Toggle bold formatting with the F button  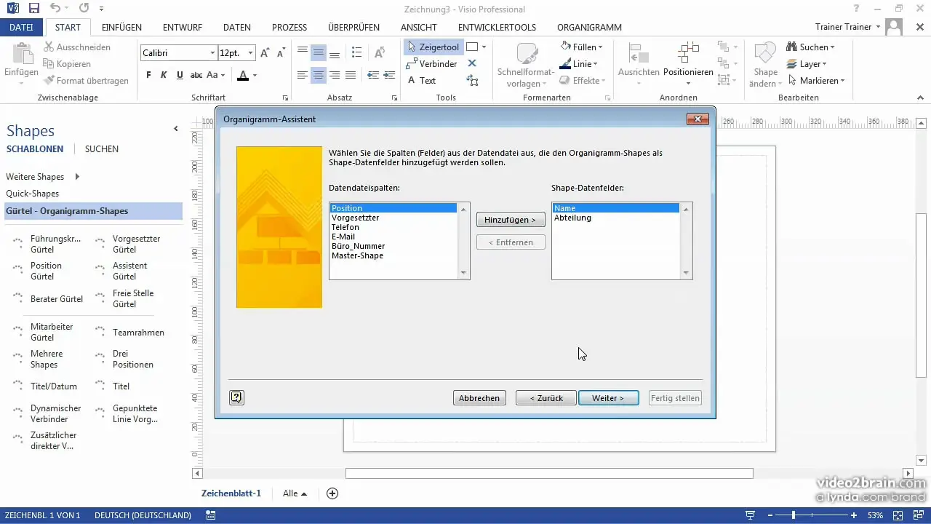click(148, 74)
